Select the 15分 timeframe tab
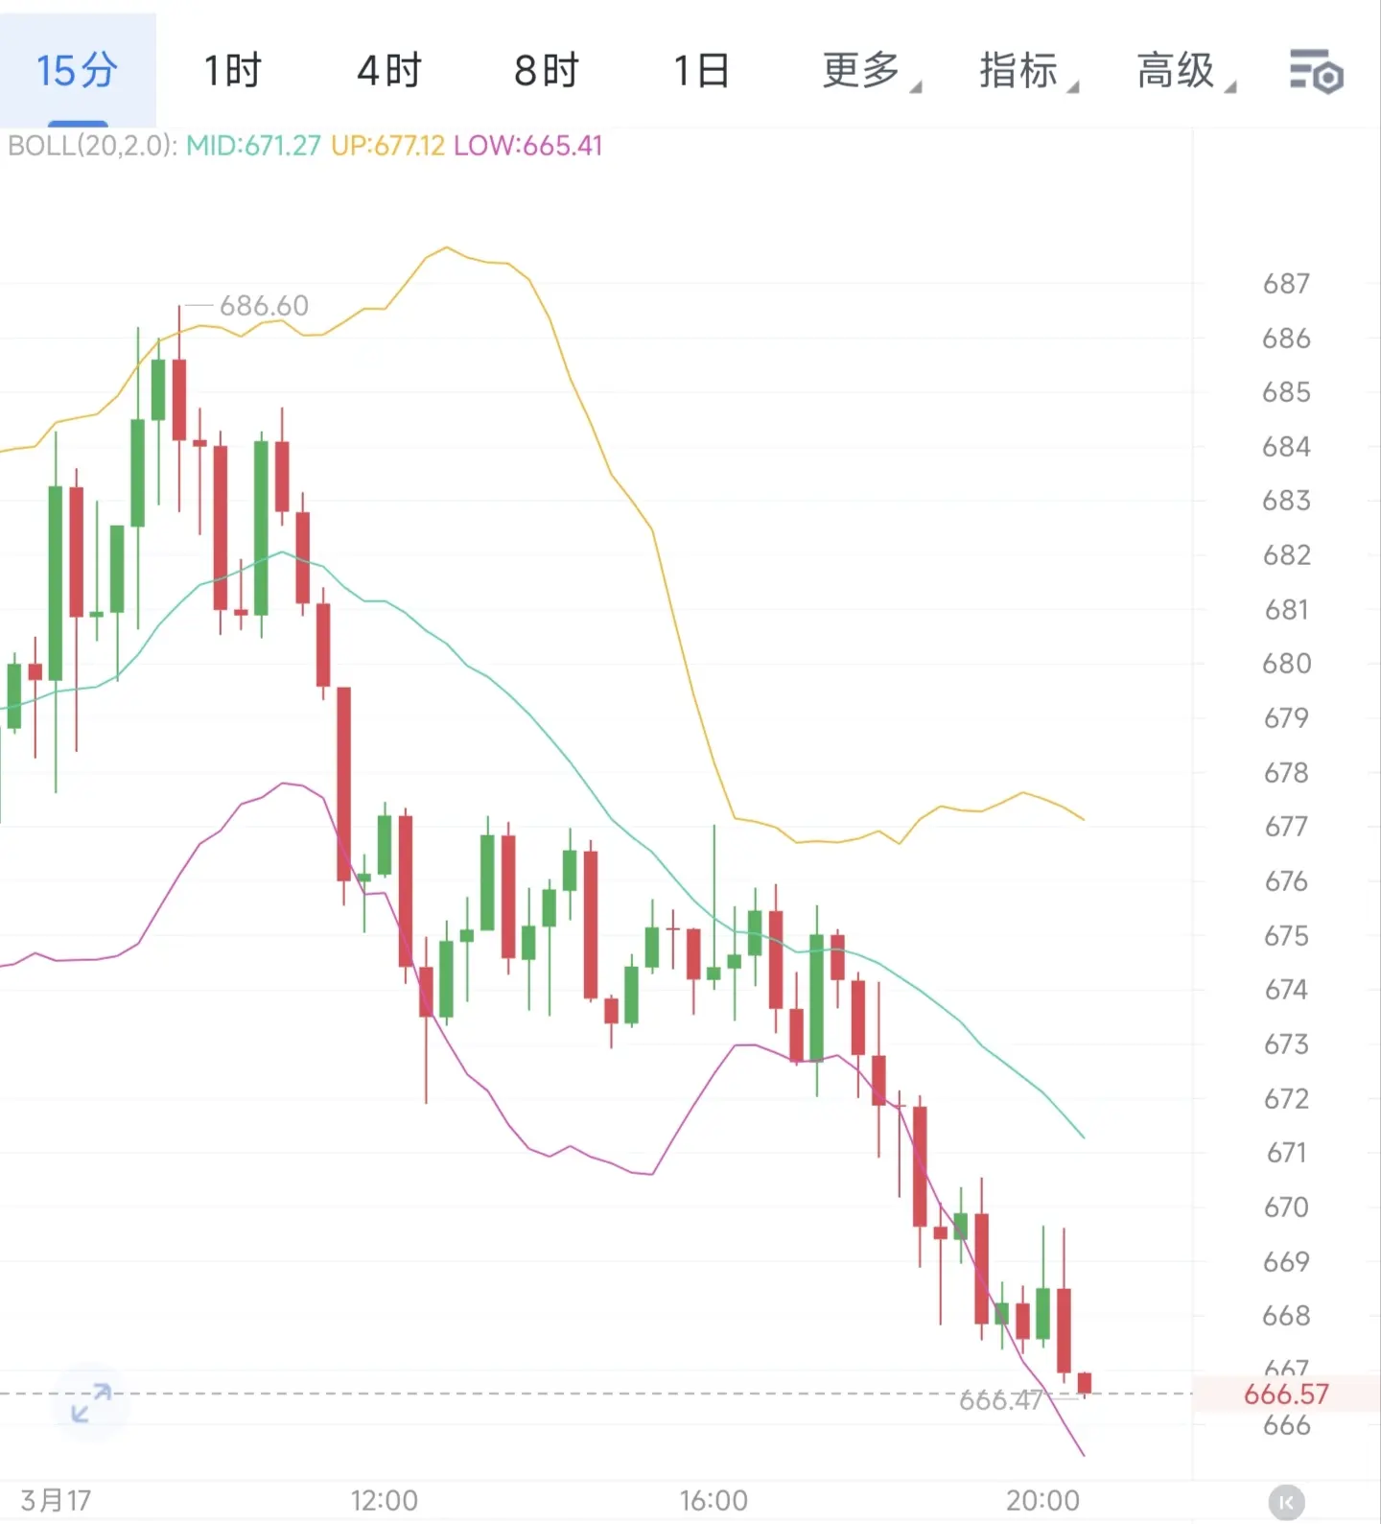 [x=78, y=71]
